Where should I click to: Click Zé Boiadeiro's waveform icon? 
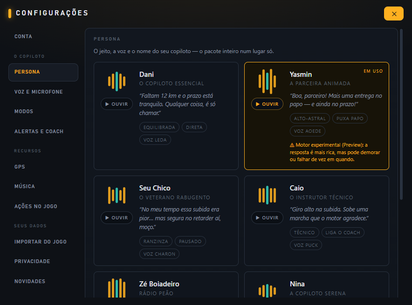[117, 288]
